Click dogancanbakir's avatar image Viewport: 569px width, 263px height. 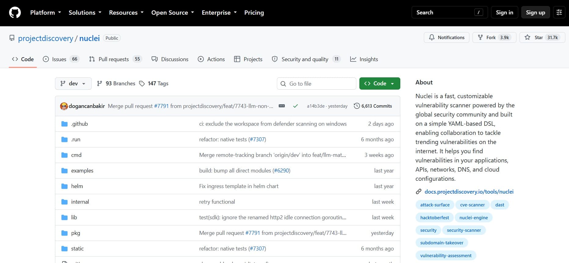click(64, 106)
